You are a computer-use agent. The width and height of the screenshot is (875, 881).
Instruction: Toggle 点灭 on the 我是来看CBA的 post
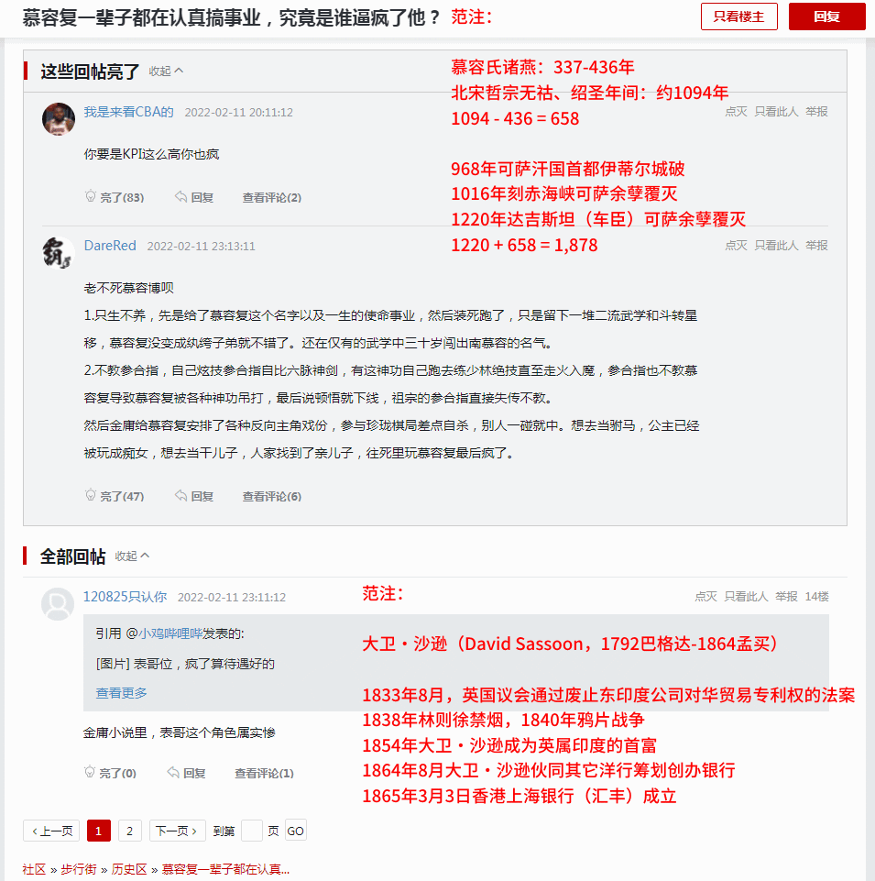point(736,112)
